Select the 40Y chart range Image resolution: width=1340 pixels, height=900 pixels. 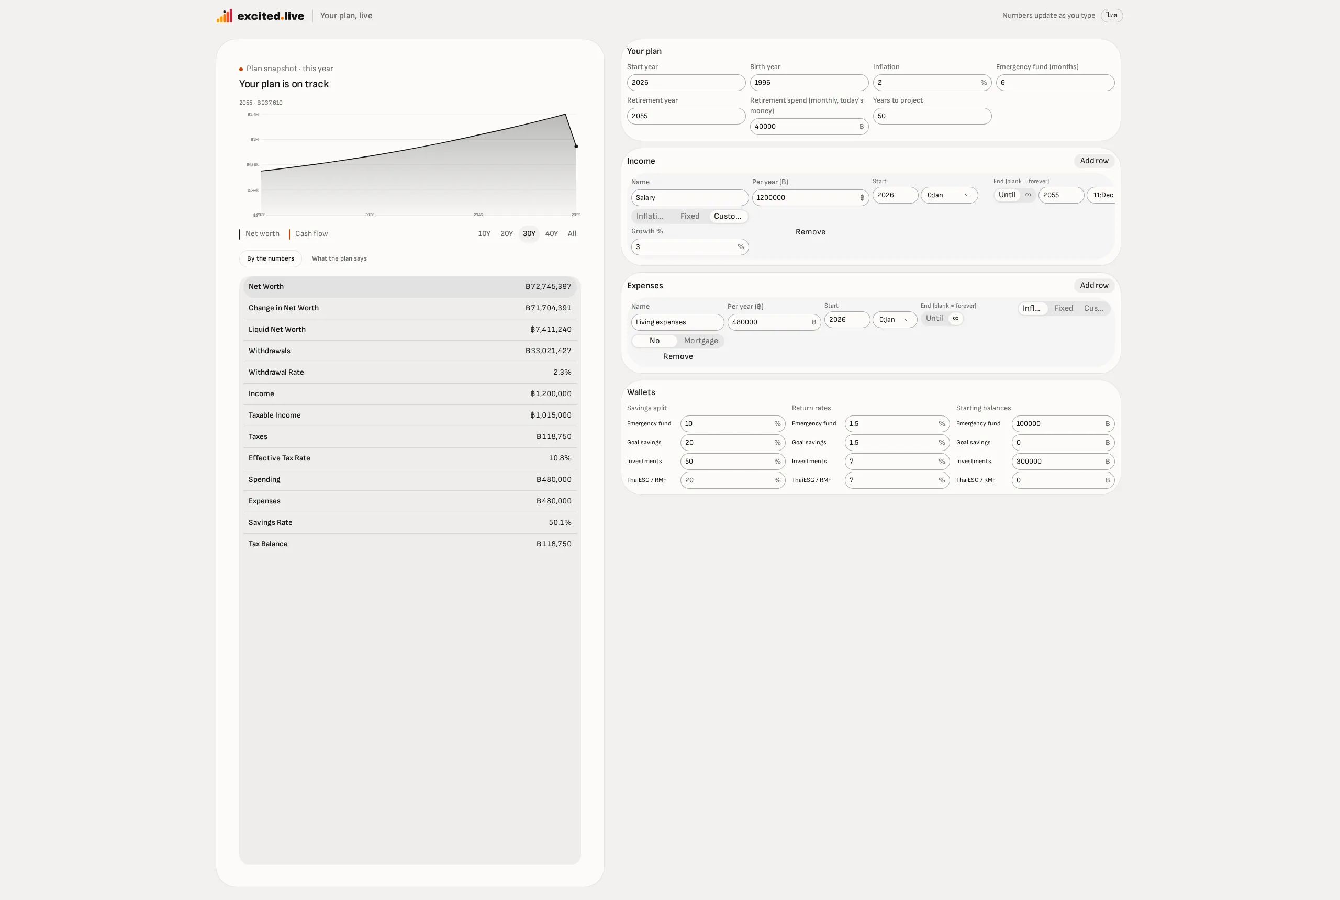coord(551,233)
